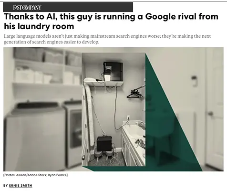This screenshot has height=191, width=227.
Task: Click the black box on the closet floor
Action: point(104,144)
